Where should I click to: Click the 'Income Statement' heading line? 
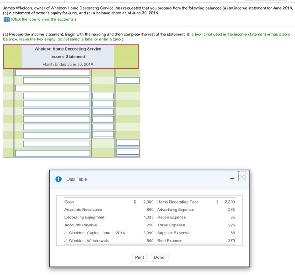coord(68,56)
